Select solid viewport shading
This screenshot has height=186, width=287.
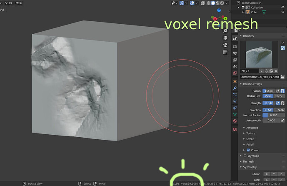(x=213, y=3)
